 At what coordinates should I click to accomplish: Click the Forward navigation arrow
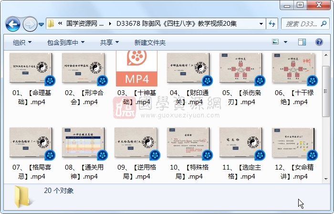pos(30,24)
